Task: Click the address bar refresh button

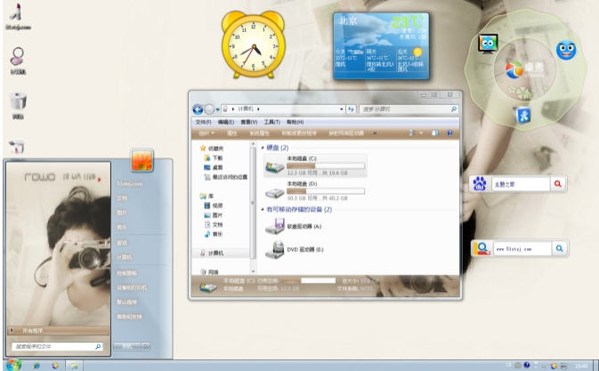Action: tap(351, 109)
